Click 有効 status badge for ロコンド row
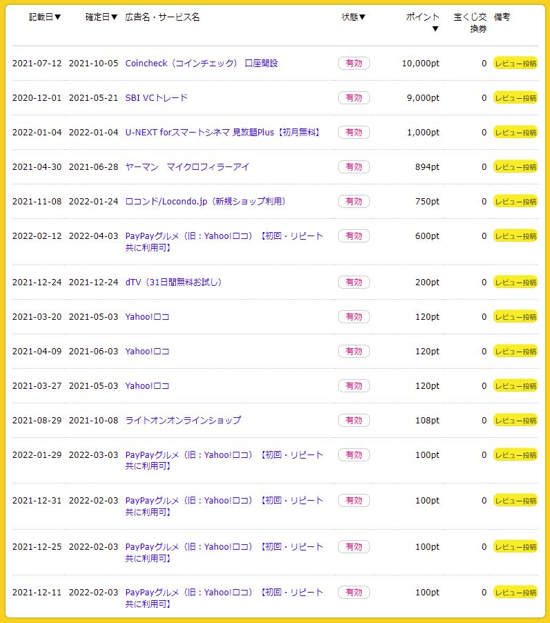Screen dimensions: 550x623 [x=354, y=202]
